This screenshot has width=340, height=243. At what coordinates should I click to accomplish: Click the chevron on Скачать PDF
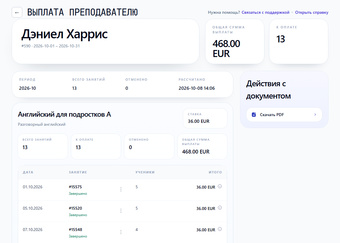pos(315,115)
